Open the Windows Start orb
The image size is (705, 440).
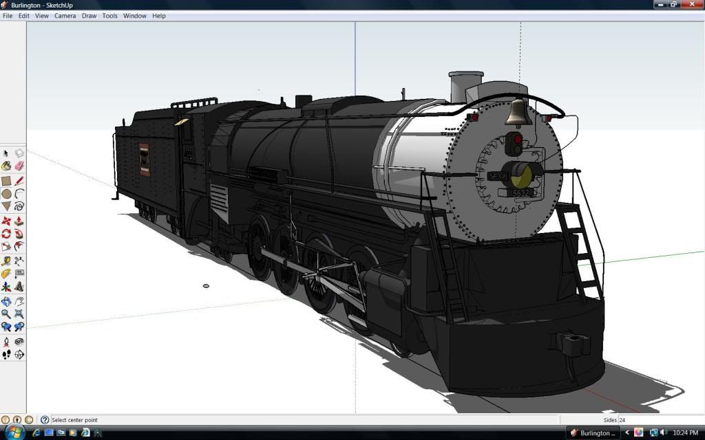coord(14,432)
